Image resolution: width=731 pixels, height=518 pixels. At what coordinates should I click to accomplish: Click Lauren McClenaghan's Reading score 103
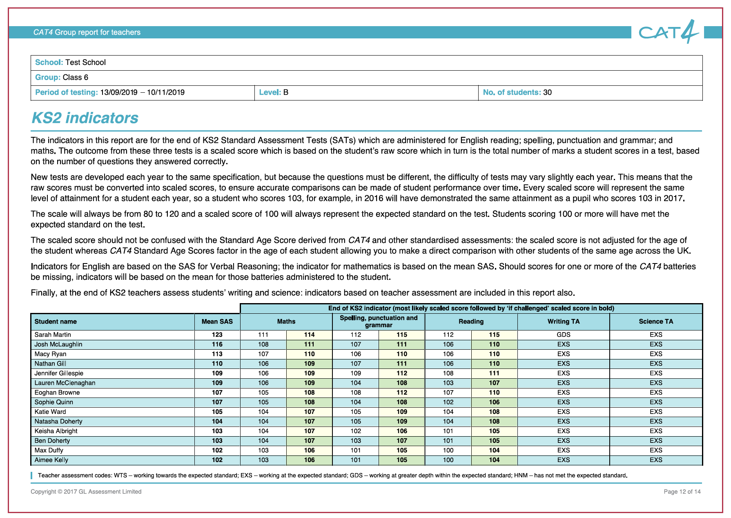coord(448,383)
